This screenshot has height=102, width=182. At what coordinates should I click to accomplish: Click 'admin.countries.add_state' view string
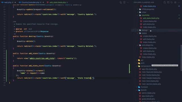pos(42,58)
